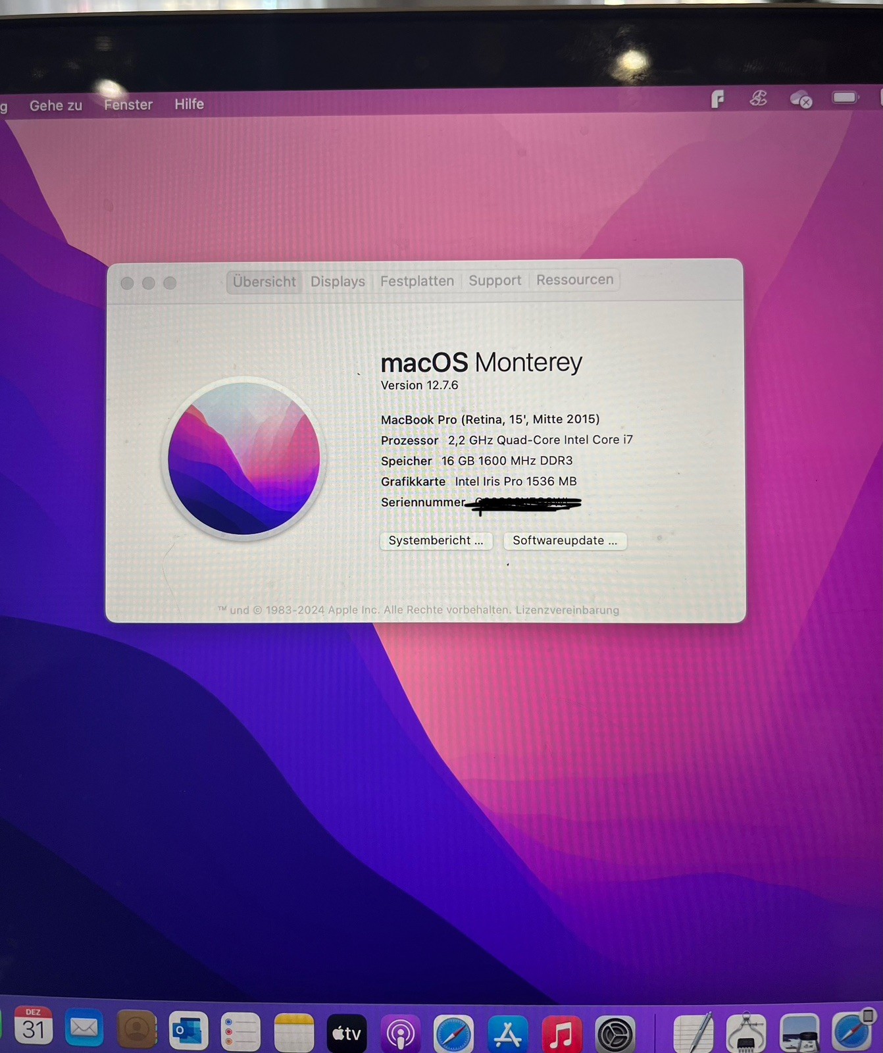The width and height of the screenshot is (883, 1053).
Task: Open the caliper-and-chip System Information Dock icon
Action: [x=746, y=1033]
